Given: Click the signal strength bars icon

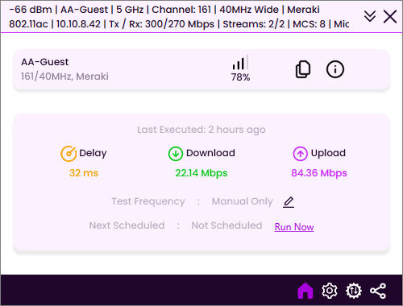Looking at the screenshot, I should tap(240, 63).
